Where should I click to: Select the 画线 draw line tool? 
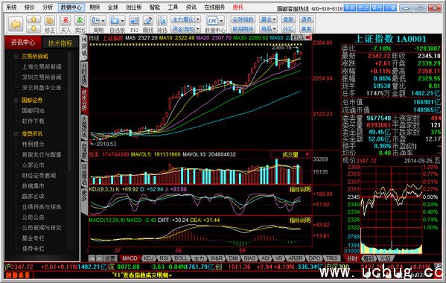[148, 21]
